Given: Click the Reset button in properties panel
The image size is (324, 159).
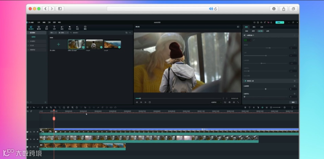Looking at the screenshot, I should point(293,102).
